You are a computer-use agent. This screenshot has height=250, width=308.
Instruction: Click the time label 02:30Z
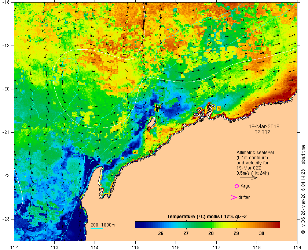click(x=263, y=133)
